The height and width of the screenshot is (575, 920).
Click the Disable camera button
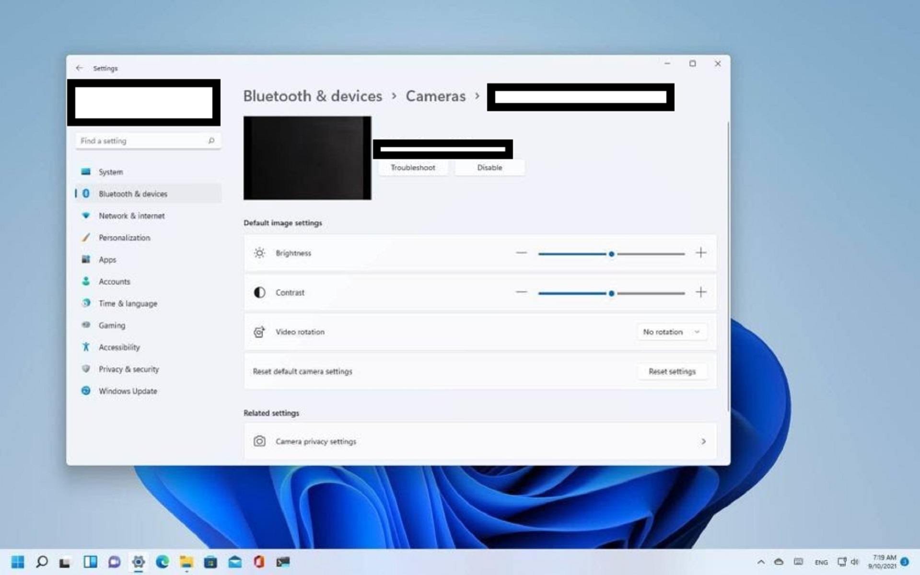(489, 167)
